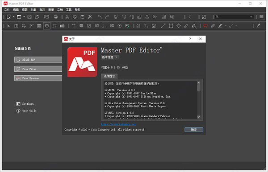Screen dimensions: 268x172
Task: Activate the Hand tool
Action: (46, 26)
